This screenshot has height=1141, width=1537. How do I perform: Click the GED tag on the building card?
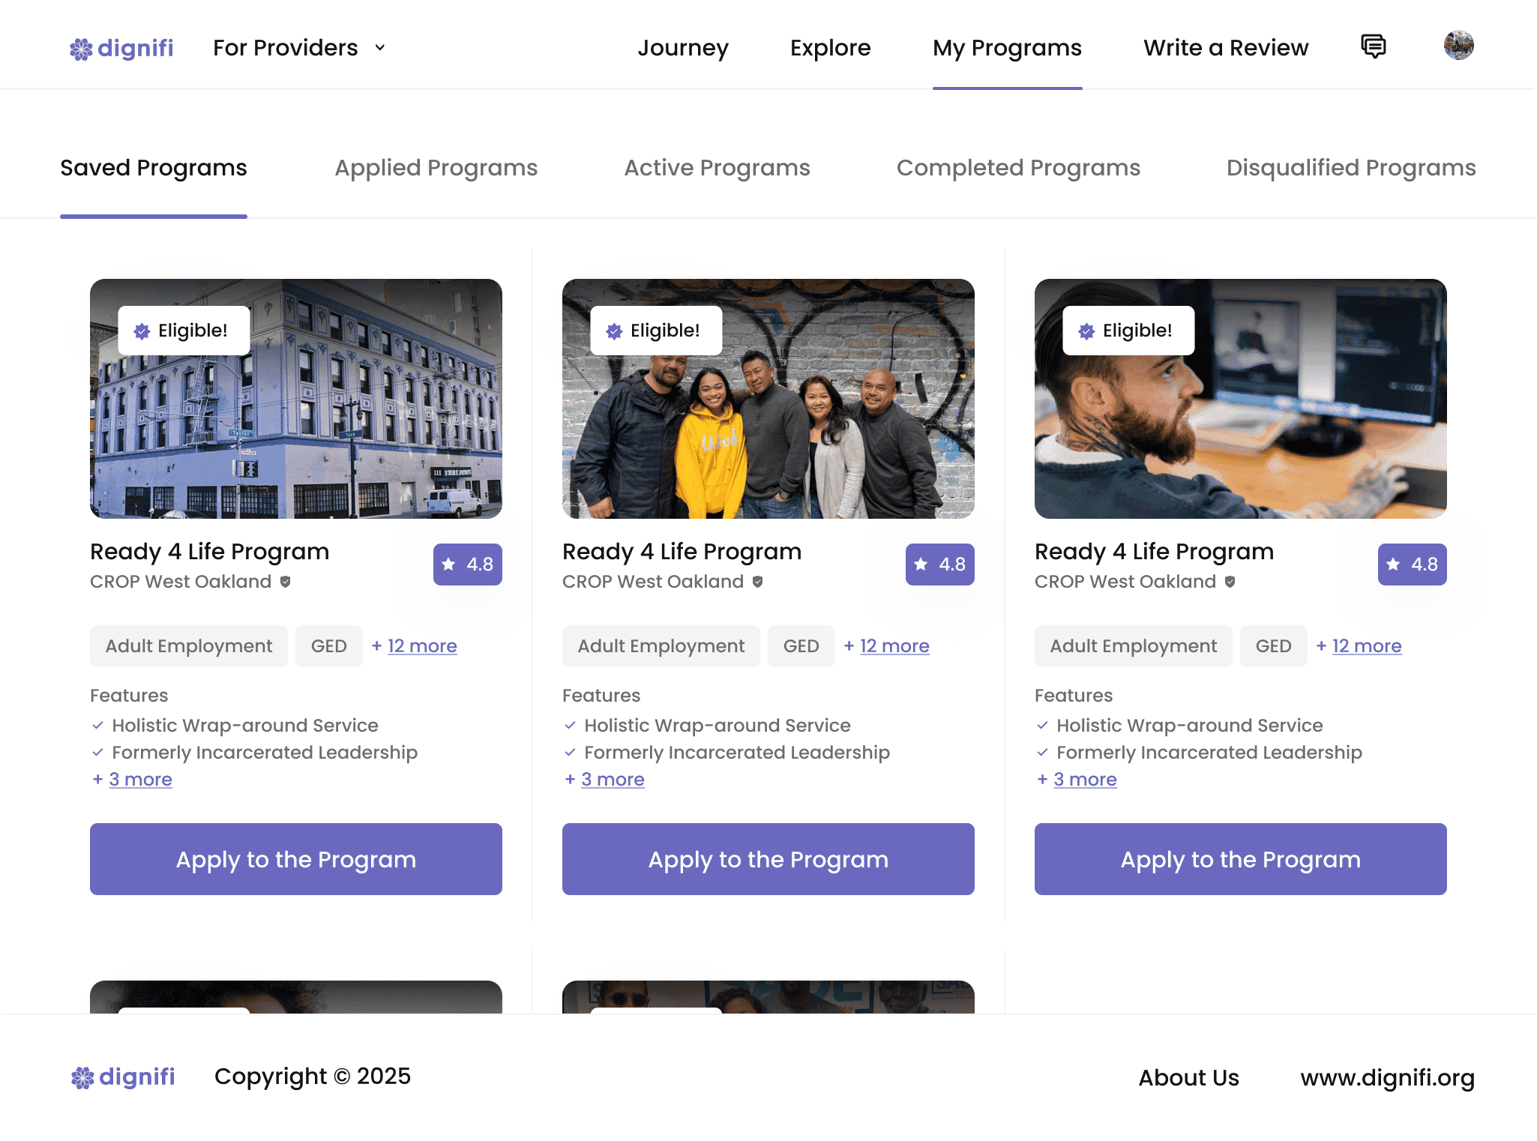pos(329,646)
